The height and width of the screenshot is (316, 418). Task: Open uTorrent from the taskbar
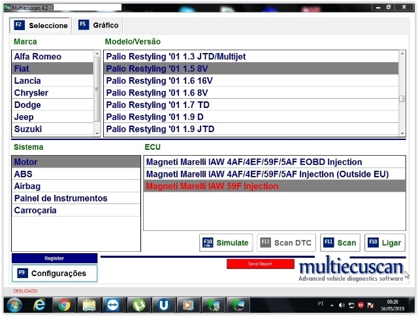coord(138,304)
